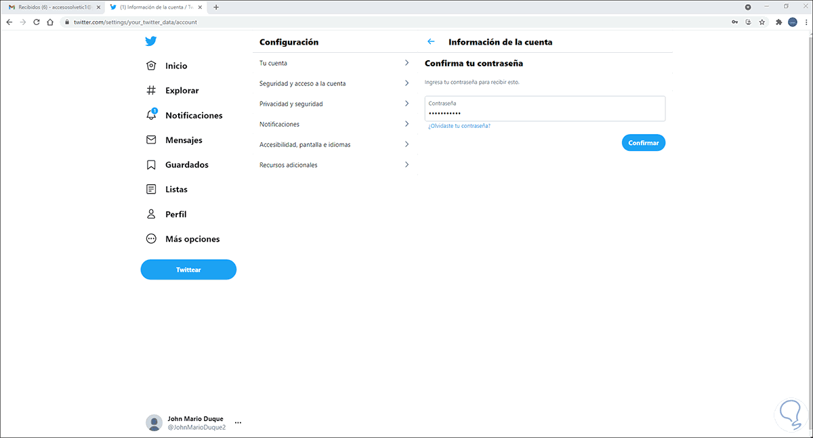Open Mensajes envelope icon
Viewport: 813px width, 438px height.
click(152, 140)
